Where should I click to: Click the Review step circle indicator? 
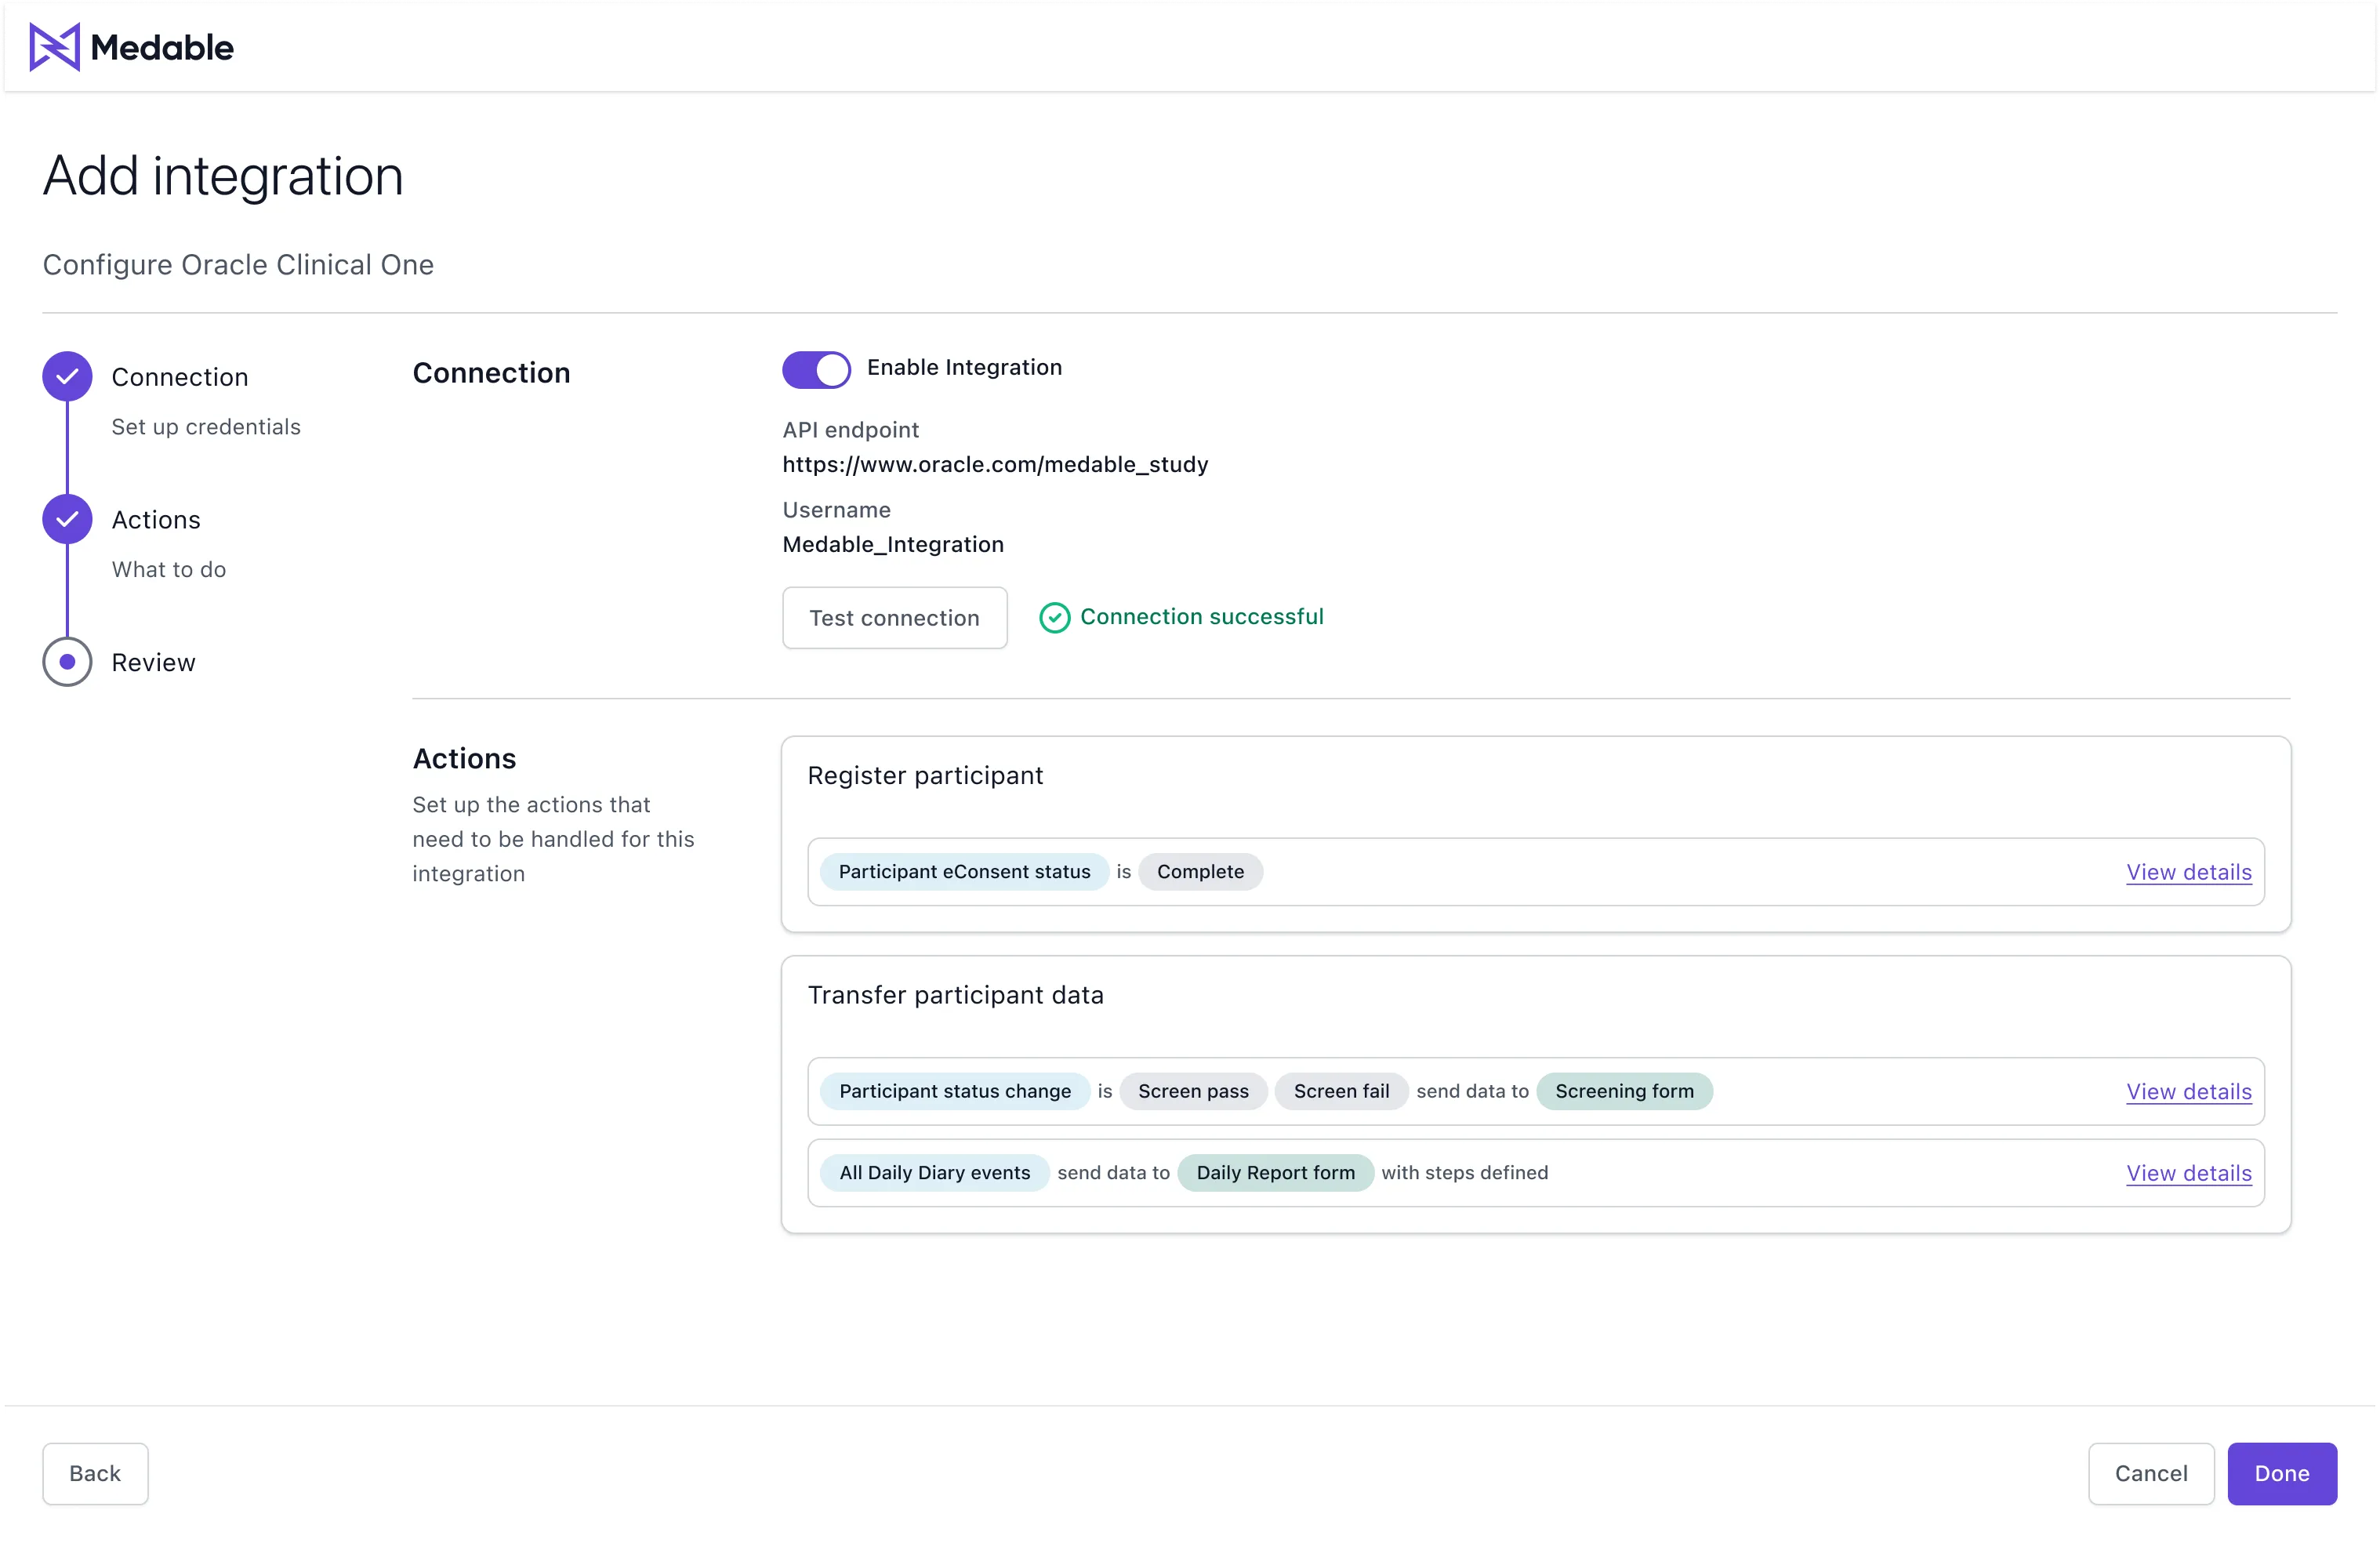coord(67,662)
